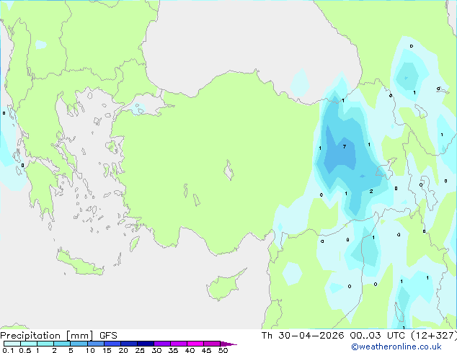The image size is (457, 353).
Task: Click the legend label '40'
Action: (x=190, y=350)
